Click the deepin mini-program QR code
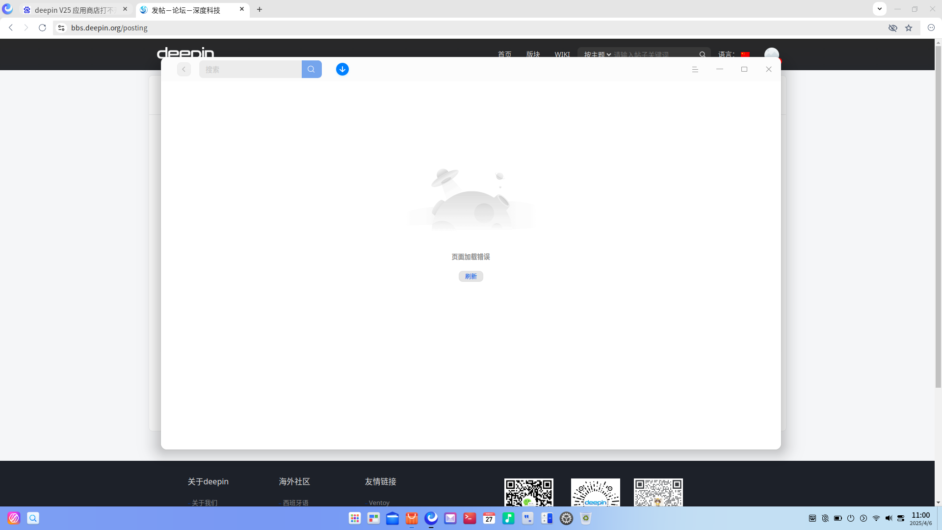The height and width of the screenshot is (530, 942). [x=595, y=492]
